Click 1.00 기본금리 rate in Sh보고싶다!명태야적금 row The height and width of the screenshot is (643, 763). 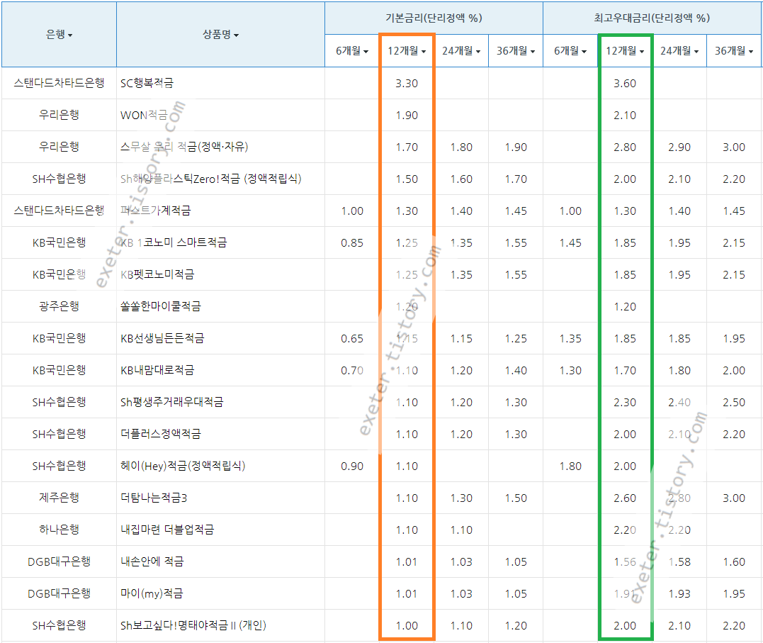(x=407, y=625)
